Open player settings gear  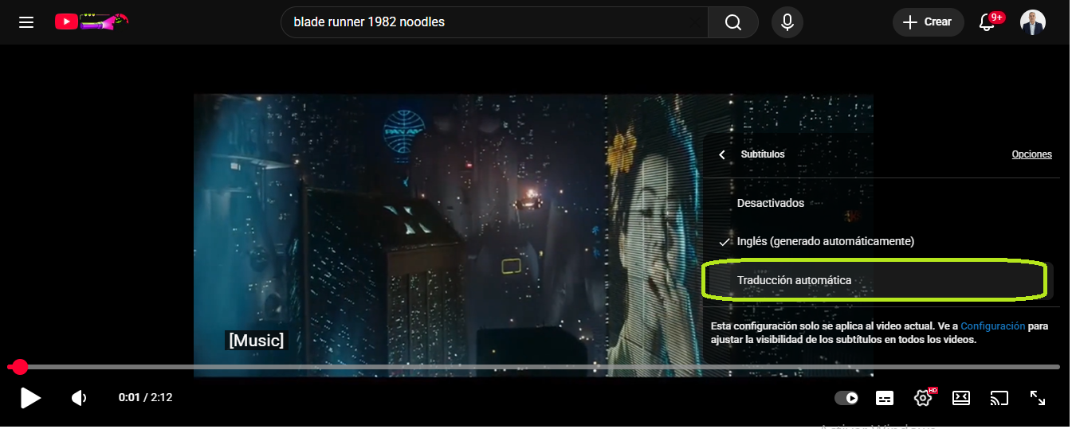(x=923, y=398)
